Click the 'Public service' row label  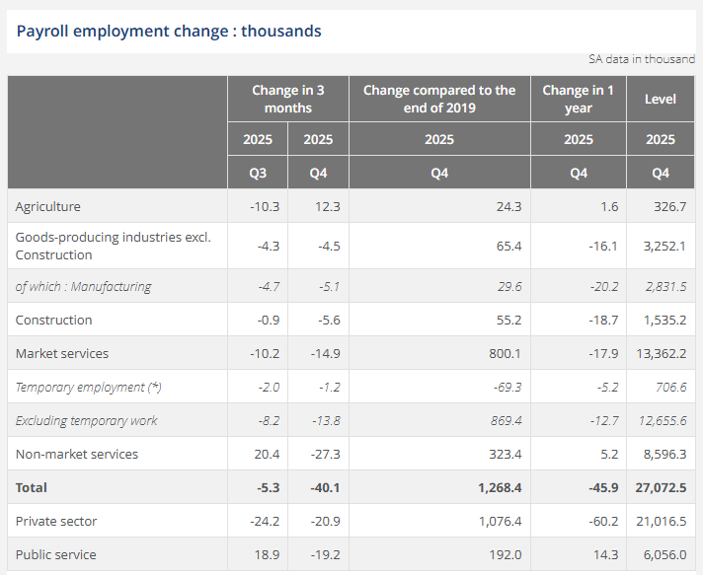(x=56, y=554)
